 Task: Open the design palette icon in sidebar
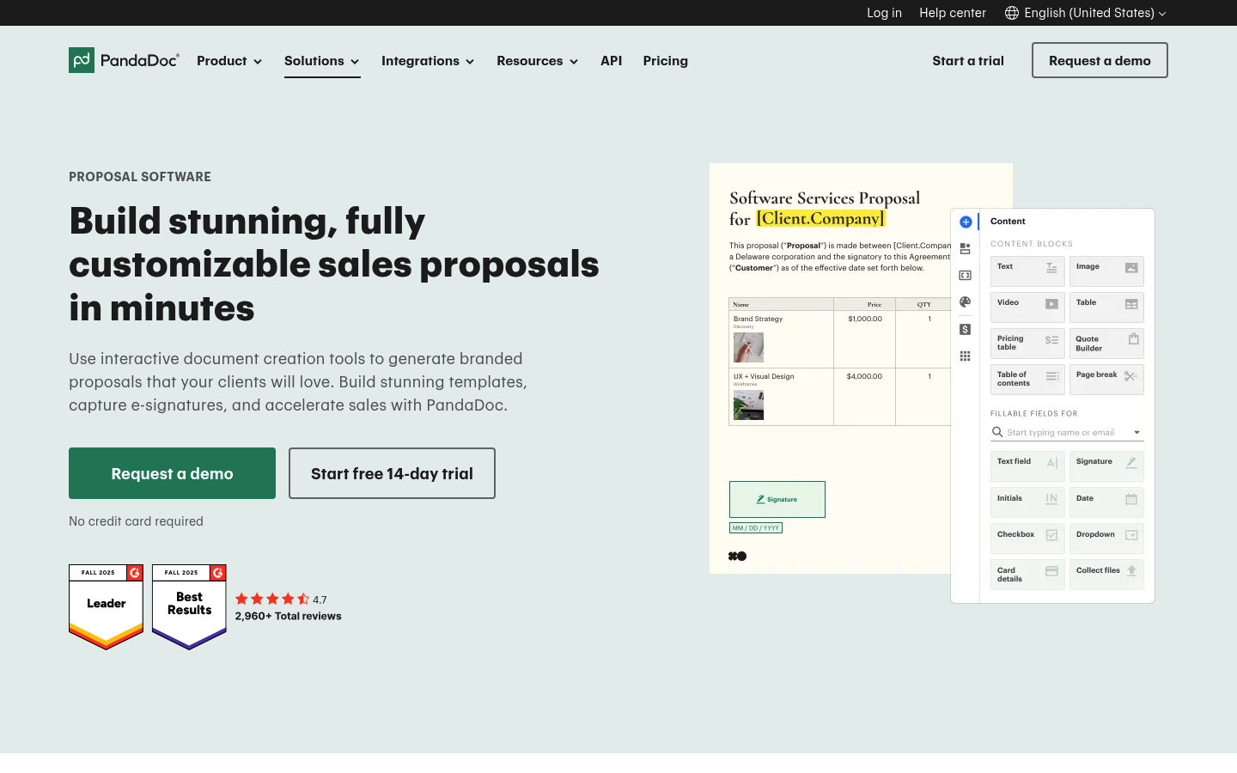[x=965, y=301]
